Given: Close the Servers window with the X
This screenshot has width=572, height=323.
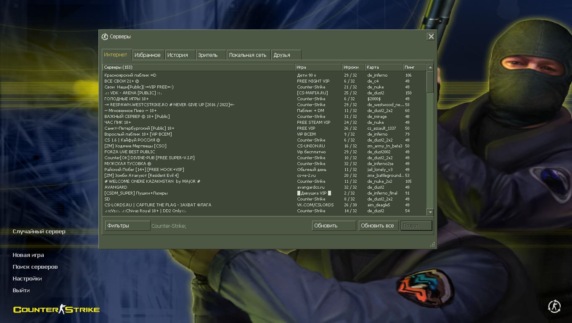Looking at the screenshot, I should click(x=431, y=37).
